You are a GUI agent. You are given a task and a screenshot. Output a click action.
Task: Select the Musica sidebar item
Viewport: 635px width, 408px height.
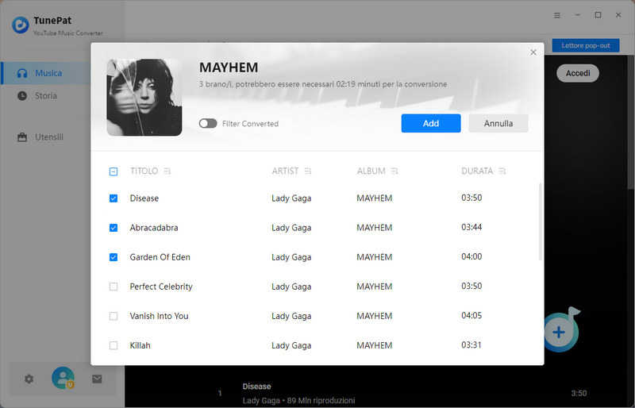(46, 73)
